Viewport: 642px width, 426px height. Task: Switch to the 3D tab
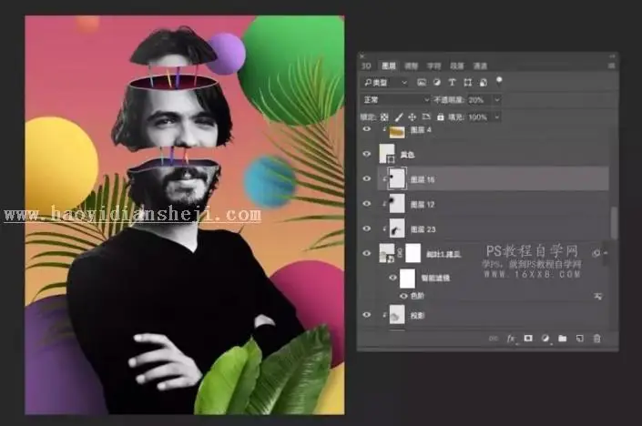click(x=366, y=66)
